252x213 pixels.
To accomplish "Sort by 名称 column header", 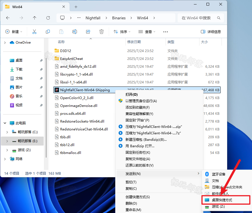I will (x=61, y=42).
